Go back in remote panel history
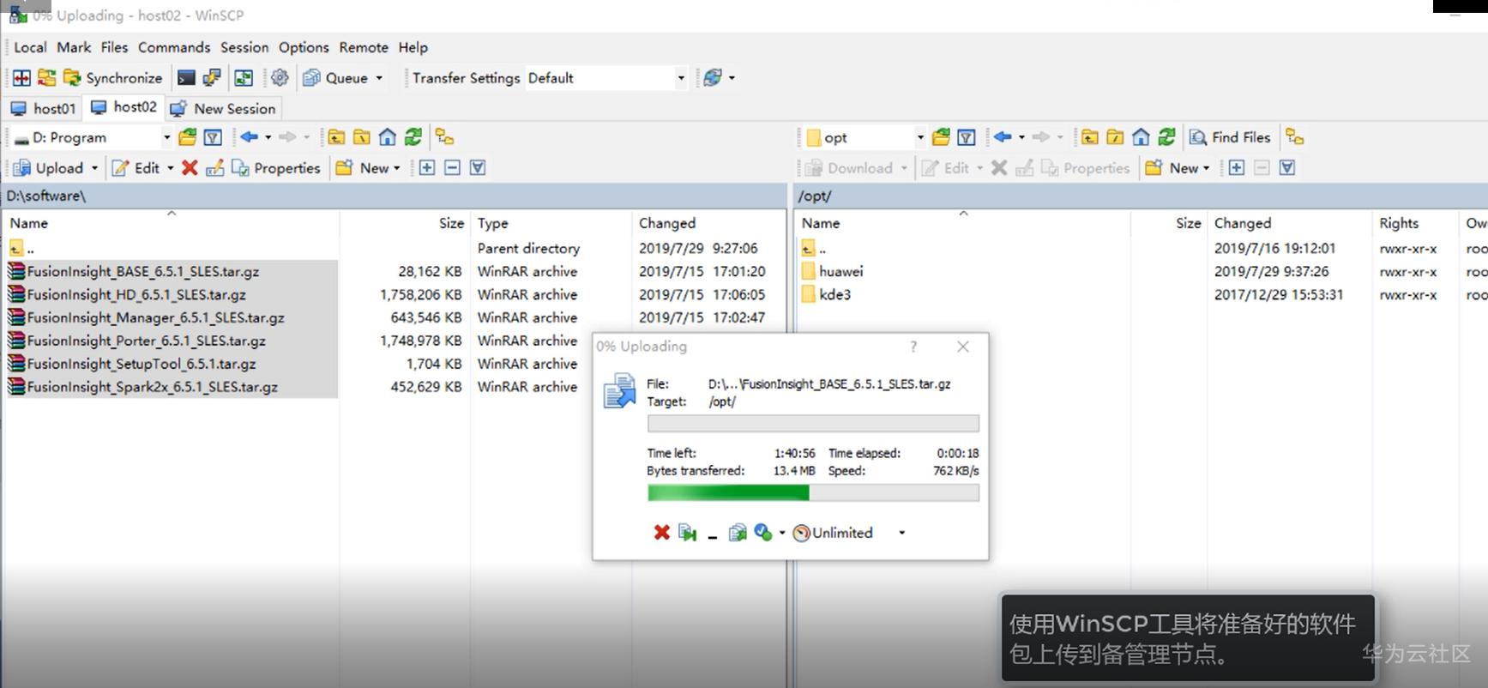 click(x=1003, y=137)
